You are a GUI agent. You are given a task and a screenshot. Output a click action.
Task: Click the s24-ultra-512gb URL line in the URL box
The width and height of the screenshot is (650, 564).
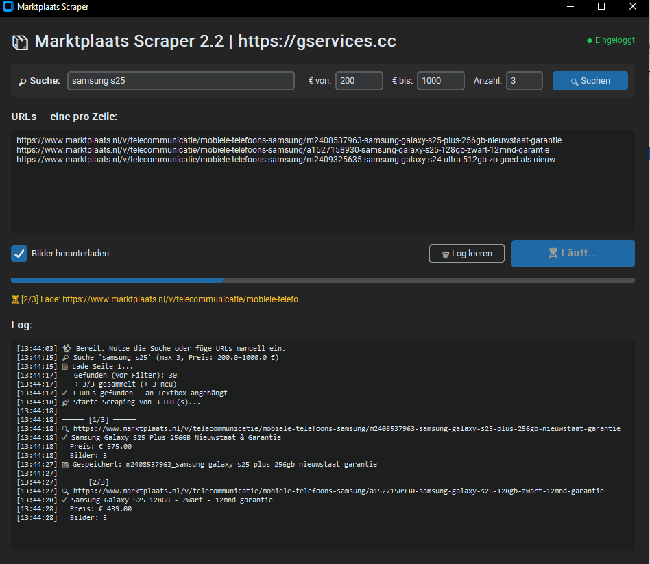[286, 160]
